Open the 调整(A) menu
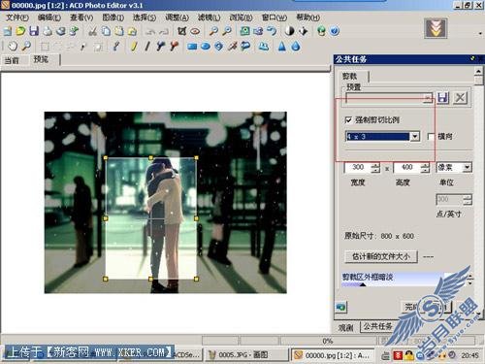The height and width of the screenshot is (364, 485). [177, 17]
